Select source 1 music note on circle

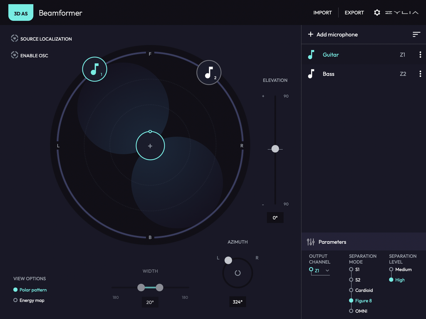click(95, 69)
